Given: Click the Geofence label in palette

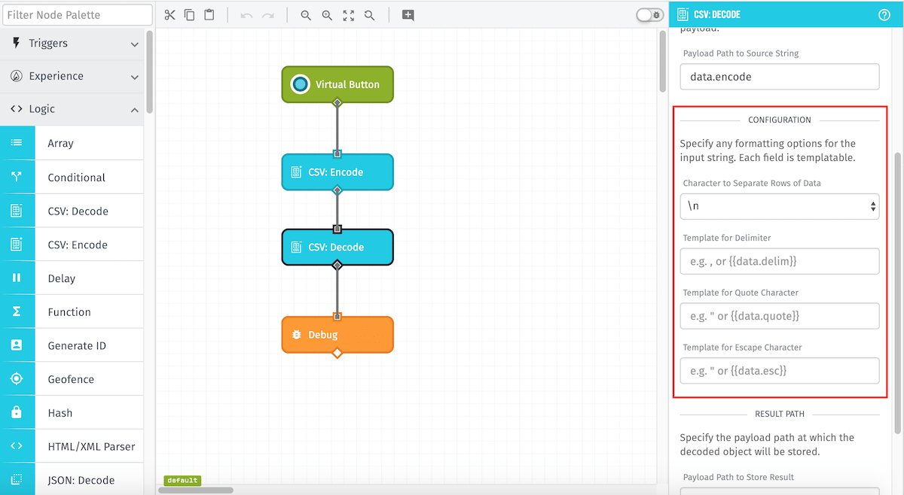Looking at the screenshot, I should coord(71,379).
